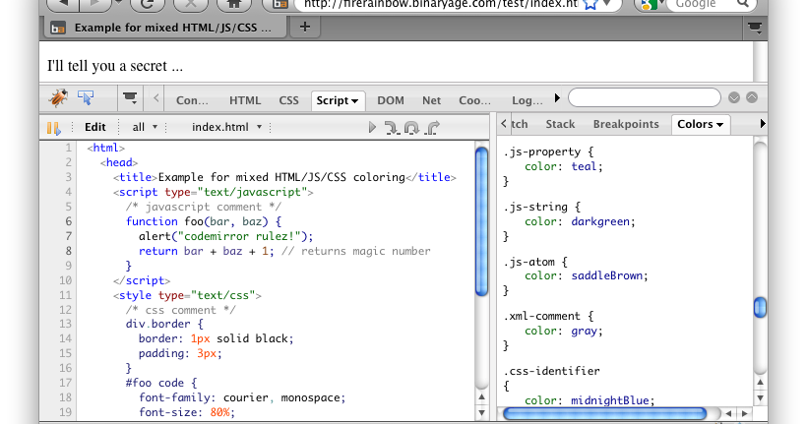This screenshot has width=807, height=424.
Task: Click 'darkgreen' value in .js-string rule
Action: click(600, 221)
